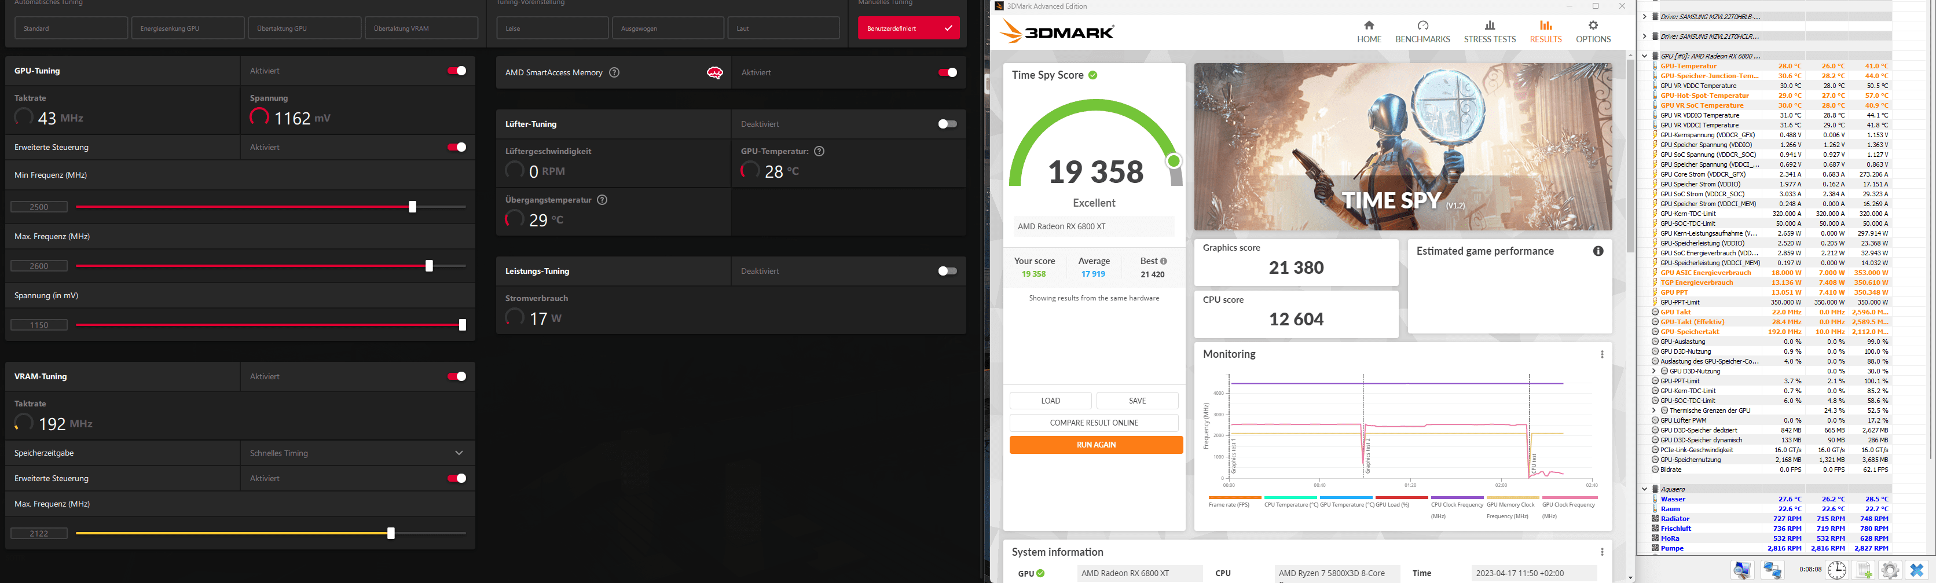1936x583 pixels.
Task: Collapse GPU [#0] AMD Radeon RX 6800 node
Action: pos(1644,56)
